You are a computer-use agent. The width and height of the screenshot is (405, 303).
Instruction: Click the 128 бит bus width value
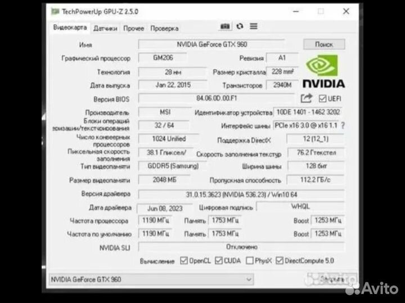click(316, 166)
